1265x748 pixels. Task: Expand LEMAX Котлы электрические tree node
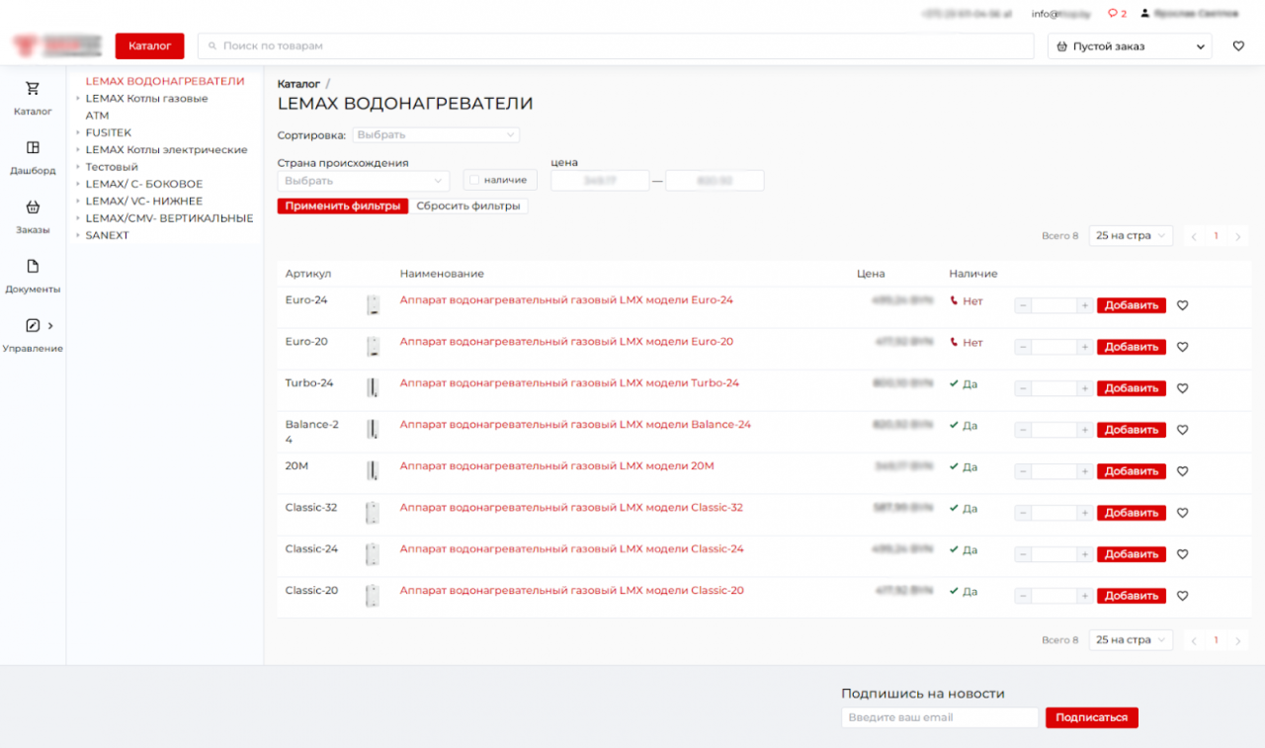point(78,150)
